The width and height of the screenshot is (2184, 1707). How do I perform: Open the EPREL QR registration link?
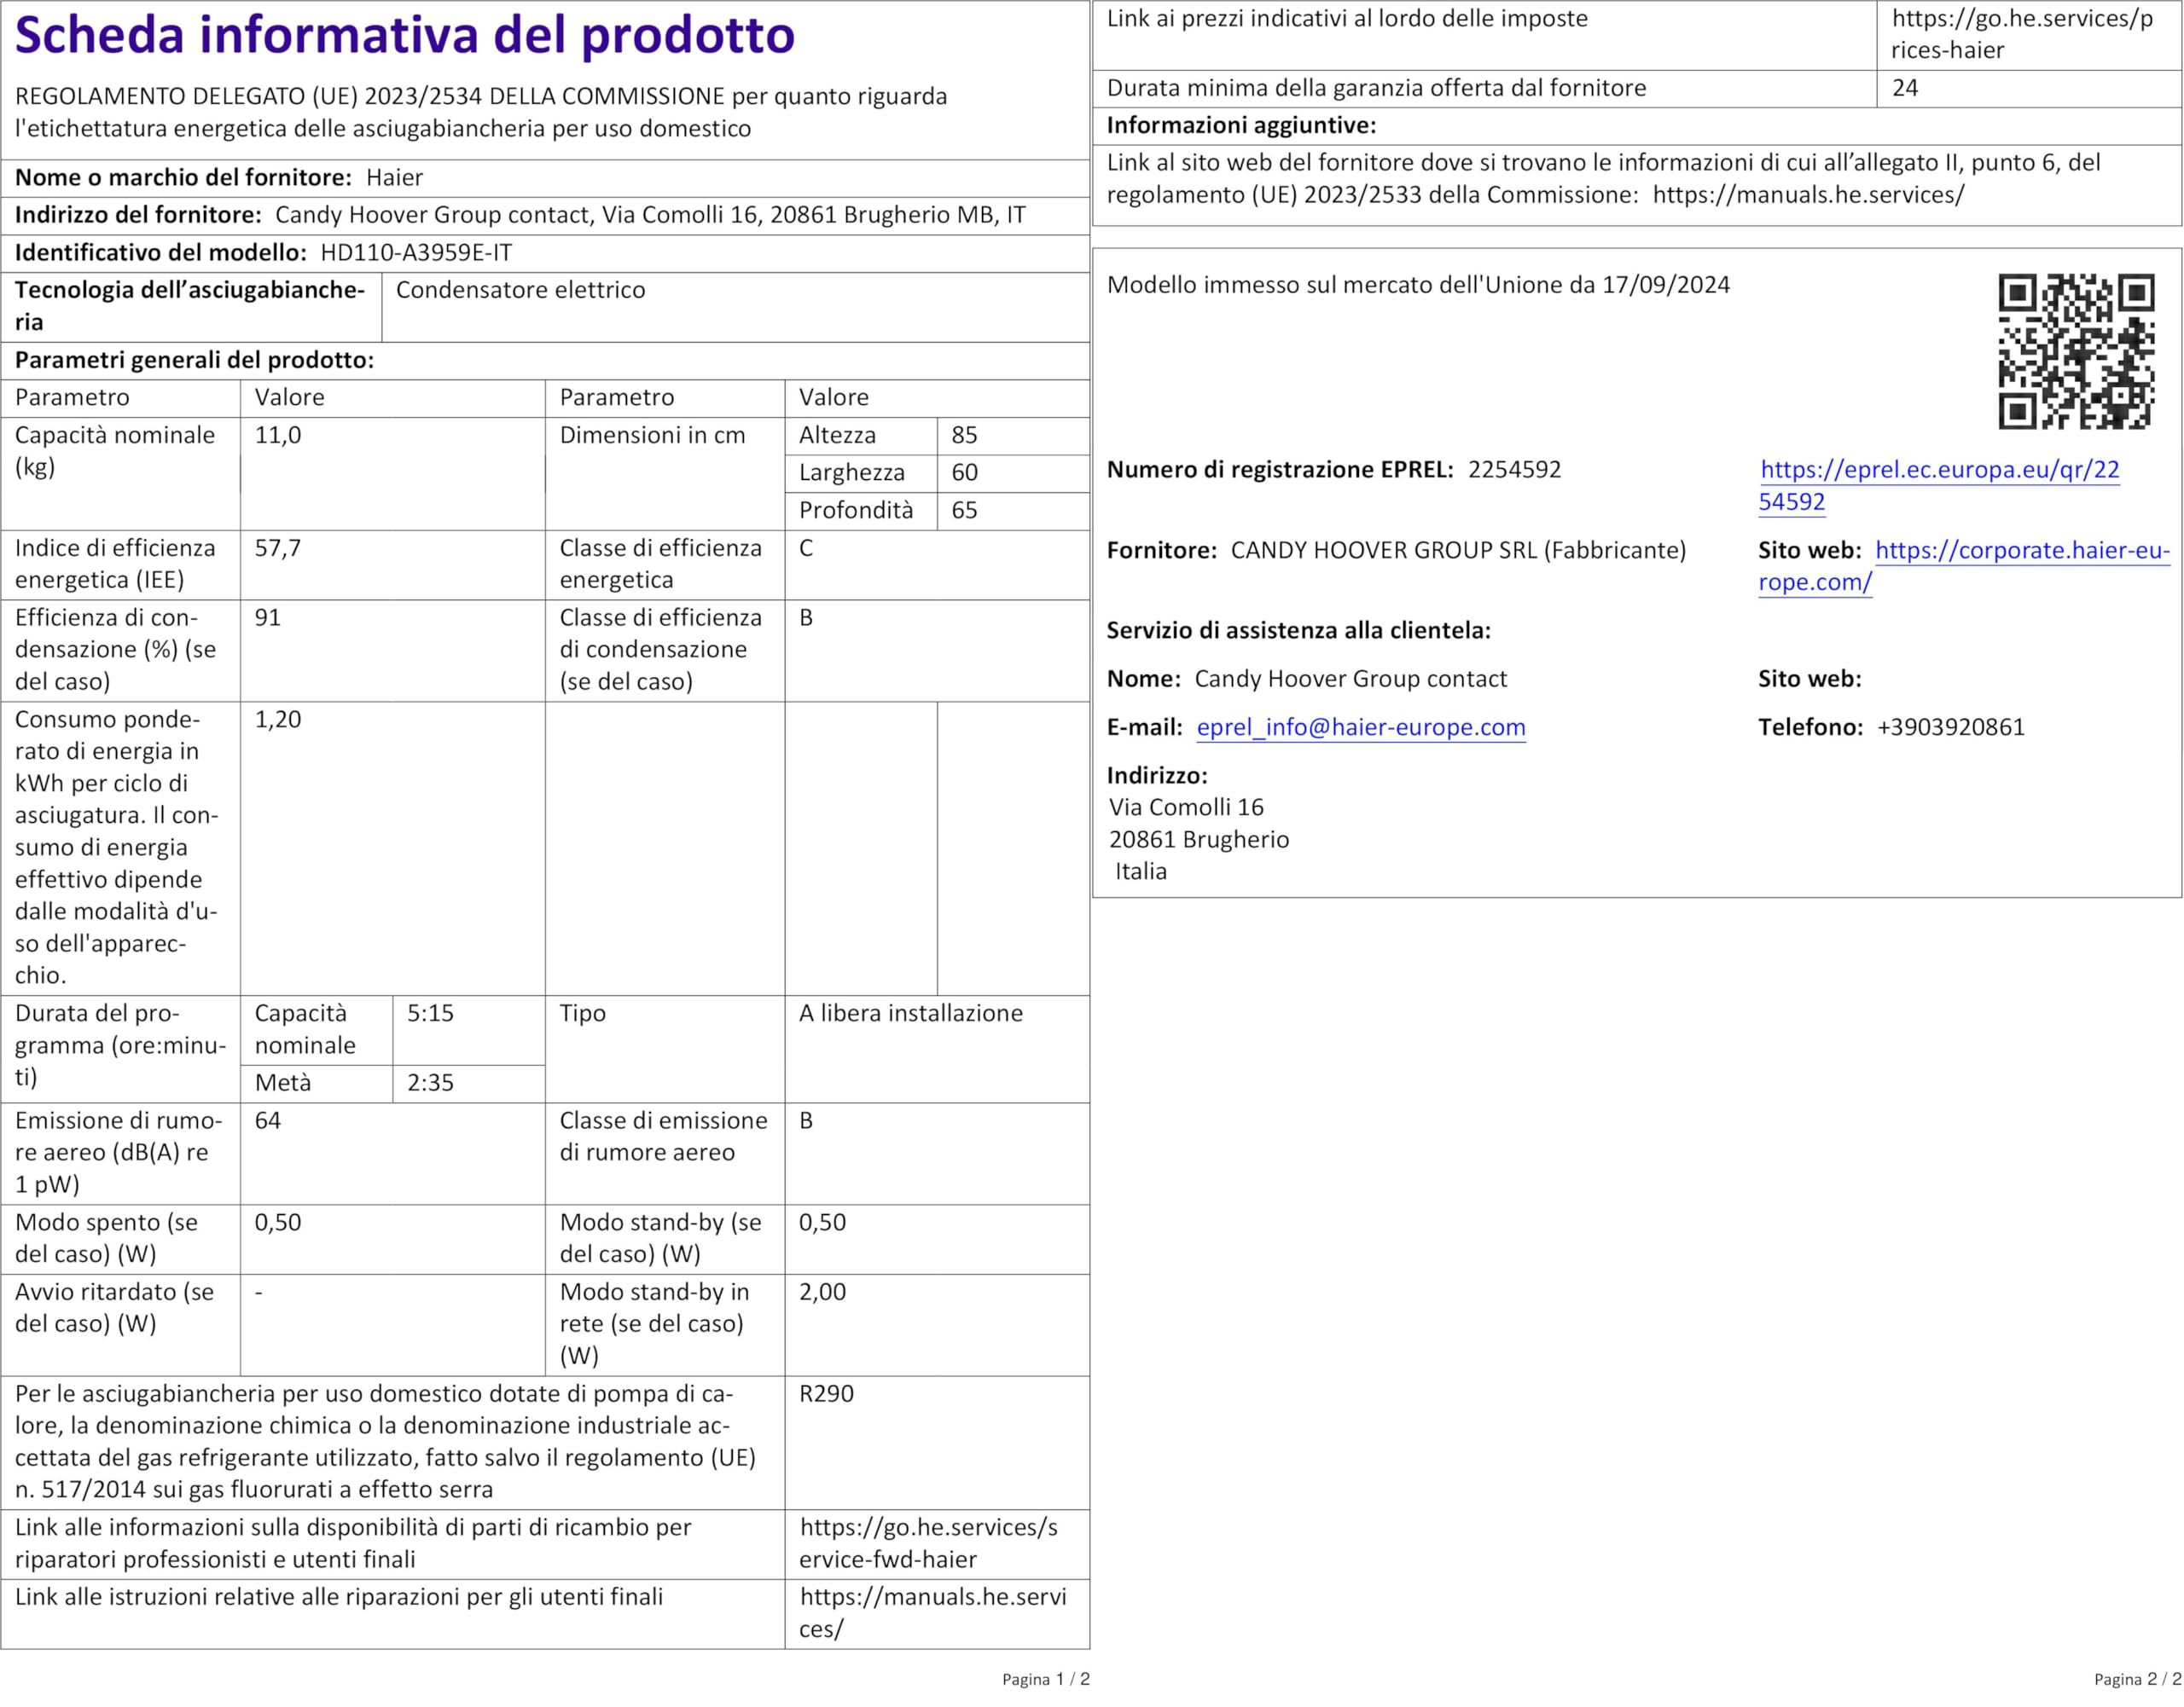(x=1939, y=470)
